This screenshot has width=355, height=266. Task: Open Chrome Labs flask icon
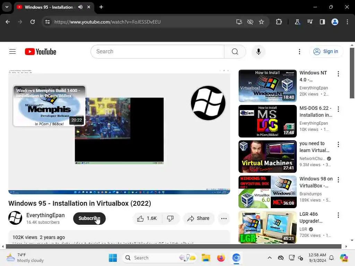pos(297,22)
